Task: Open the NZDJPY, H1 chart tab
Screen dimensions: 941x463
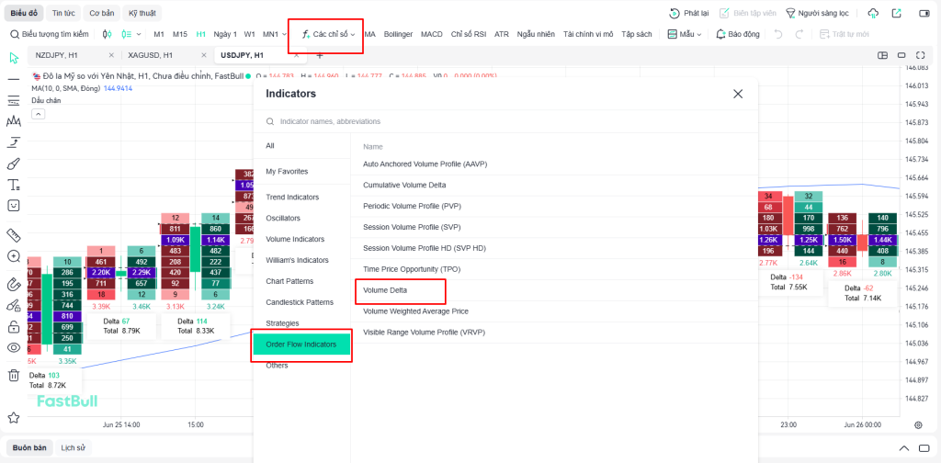Action: 56,55
